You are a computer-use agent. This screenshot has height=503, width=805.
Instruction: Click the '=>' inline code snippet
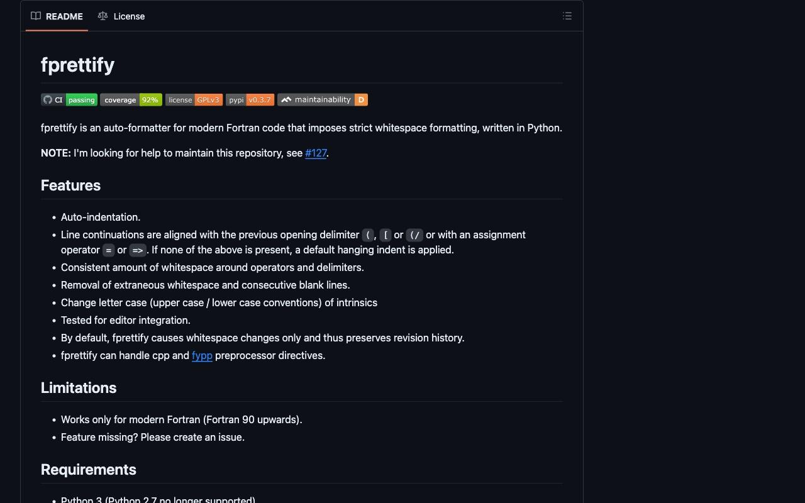coord(138,250)
